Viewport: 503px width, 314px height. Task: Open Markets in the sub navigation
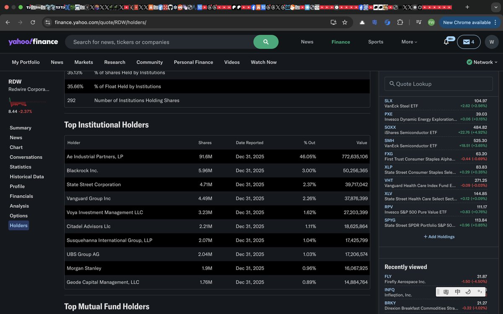(84, 62)
